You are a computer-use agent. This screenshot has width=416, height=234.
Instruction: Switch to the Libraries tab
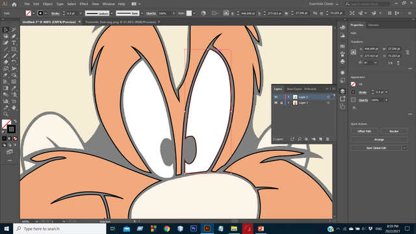coord(374,25)
